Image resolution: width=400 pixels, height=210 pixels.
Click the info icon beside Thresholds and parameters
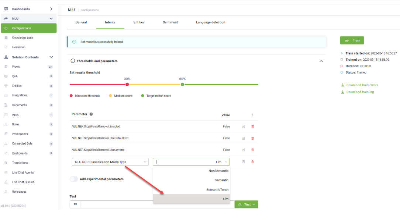(x=73, y=61)
